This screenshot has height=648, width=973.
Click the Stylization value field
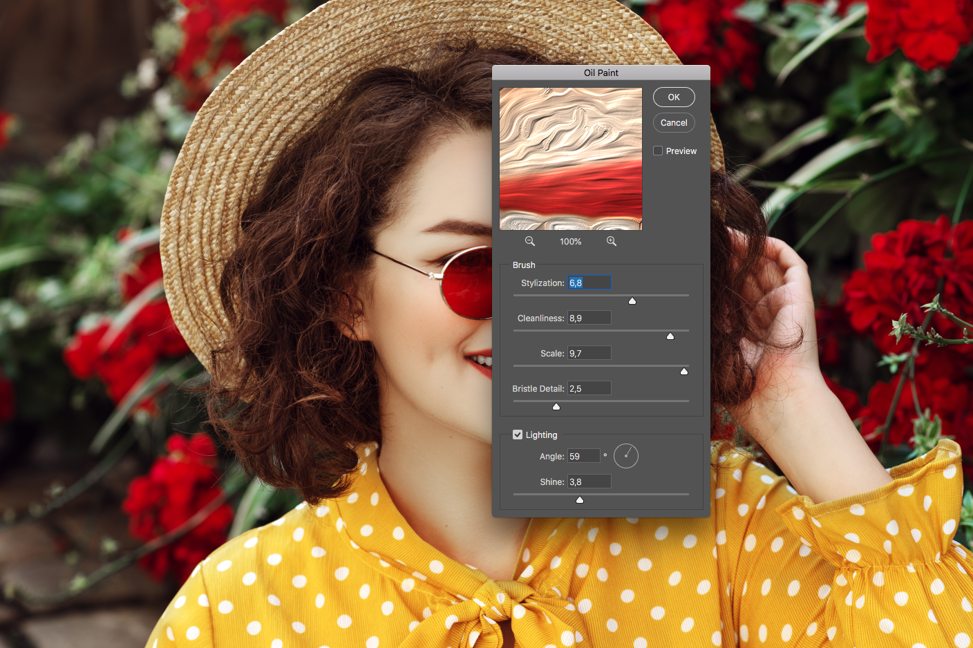click(x=589, y=283)
